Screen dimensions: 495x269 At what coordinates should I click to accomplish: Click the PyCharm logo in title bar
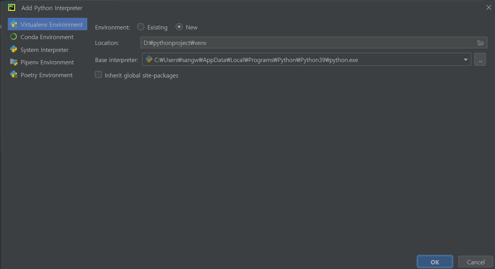click(12, 7)
